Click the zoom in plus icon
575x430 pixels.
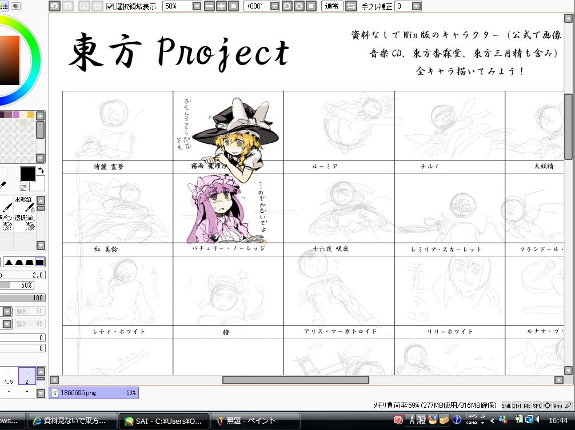click(221, 6)
